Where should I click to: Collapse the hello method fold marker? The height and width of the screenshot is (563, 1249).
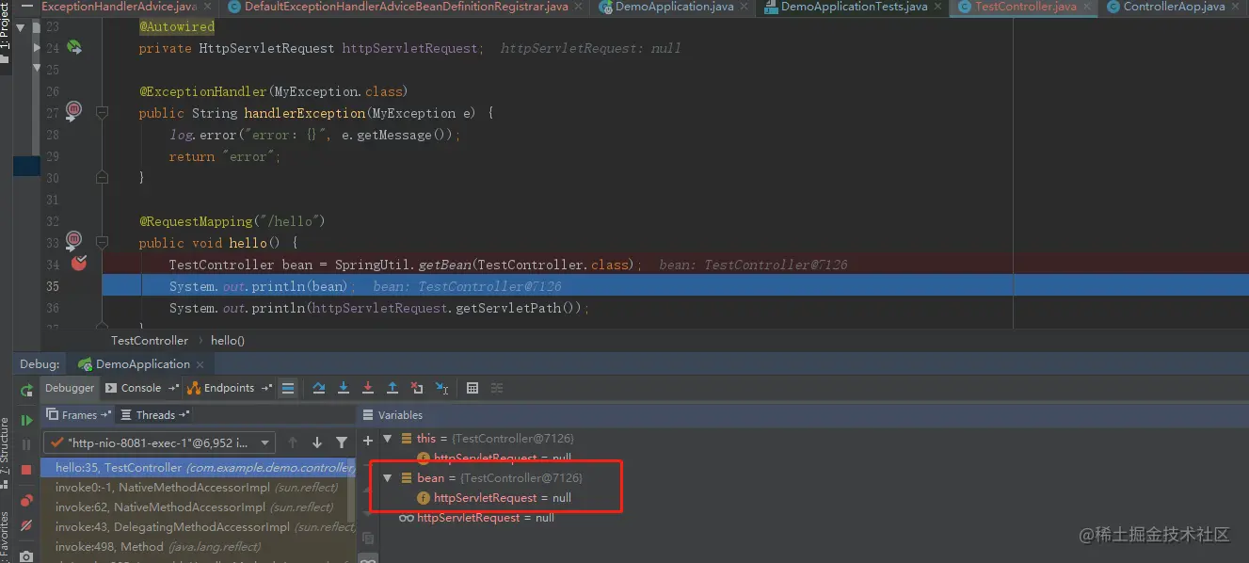pos(102,243)
